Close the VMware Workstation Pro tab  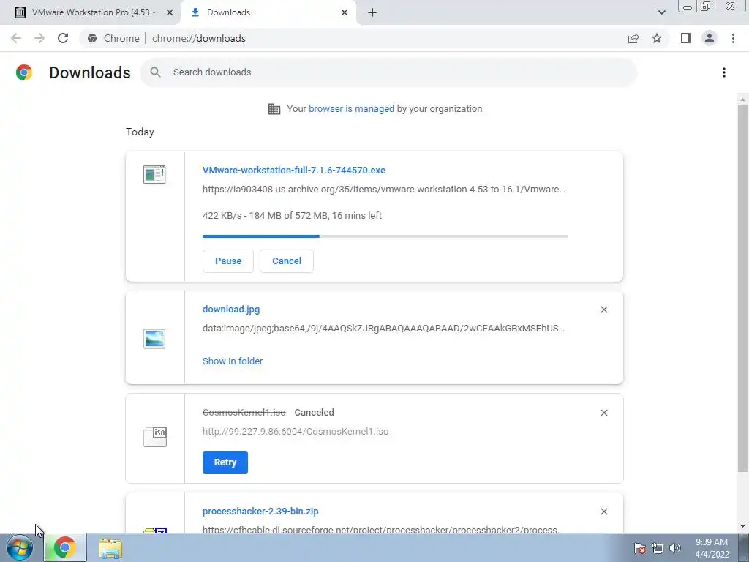(x=170, y=12)
